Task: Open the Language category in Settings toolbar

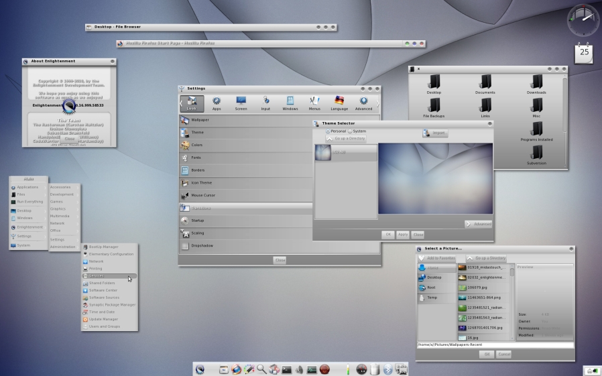Action: tap(339, 104)
